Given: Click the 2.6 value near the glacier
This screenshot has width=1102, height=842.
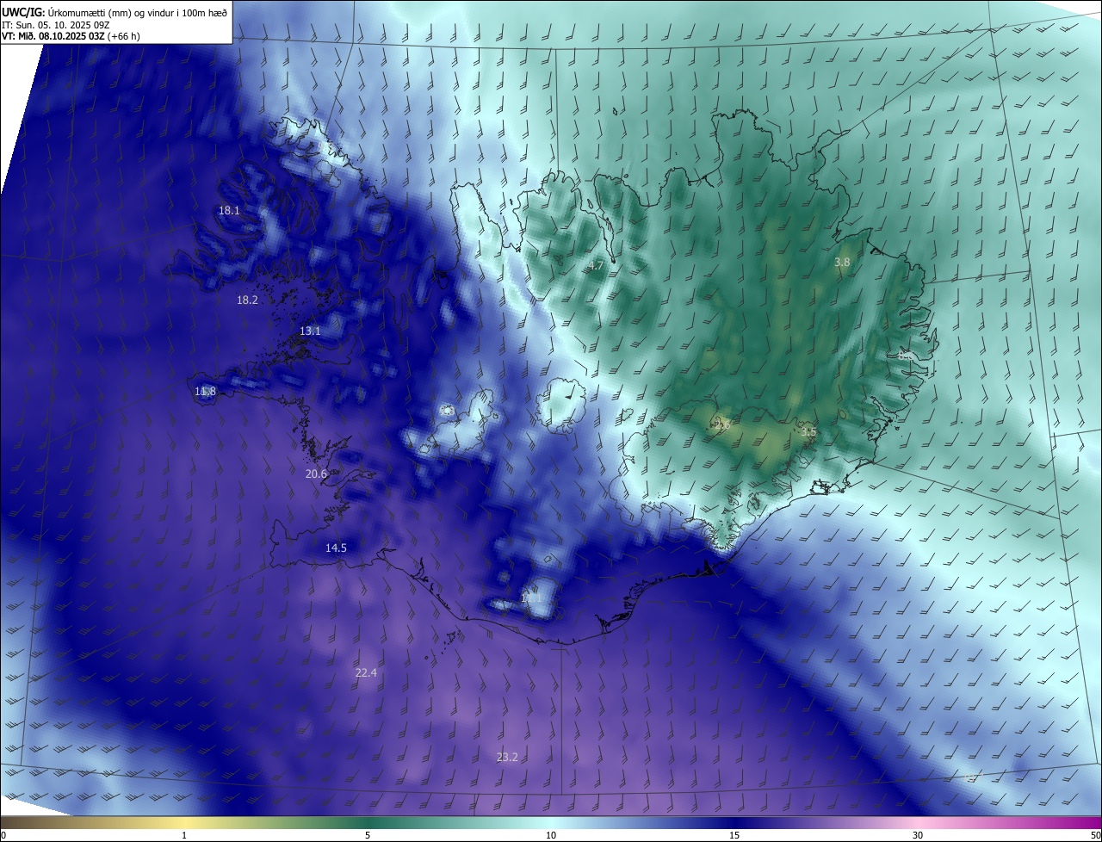Looking at the screenshot, I should pyautogui.click(x=721, y=424).
